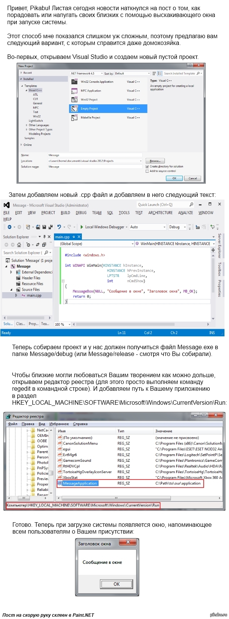The width and height of the screenshot is (229, 619).
Task: Click the egui registry value icon
Action: pos(60,449)
